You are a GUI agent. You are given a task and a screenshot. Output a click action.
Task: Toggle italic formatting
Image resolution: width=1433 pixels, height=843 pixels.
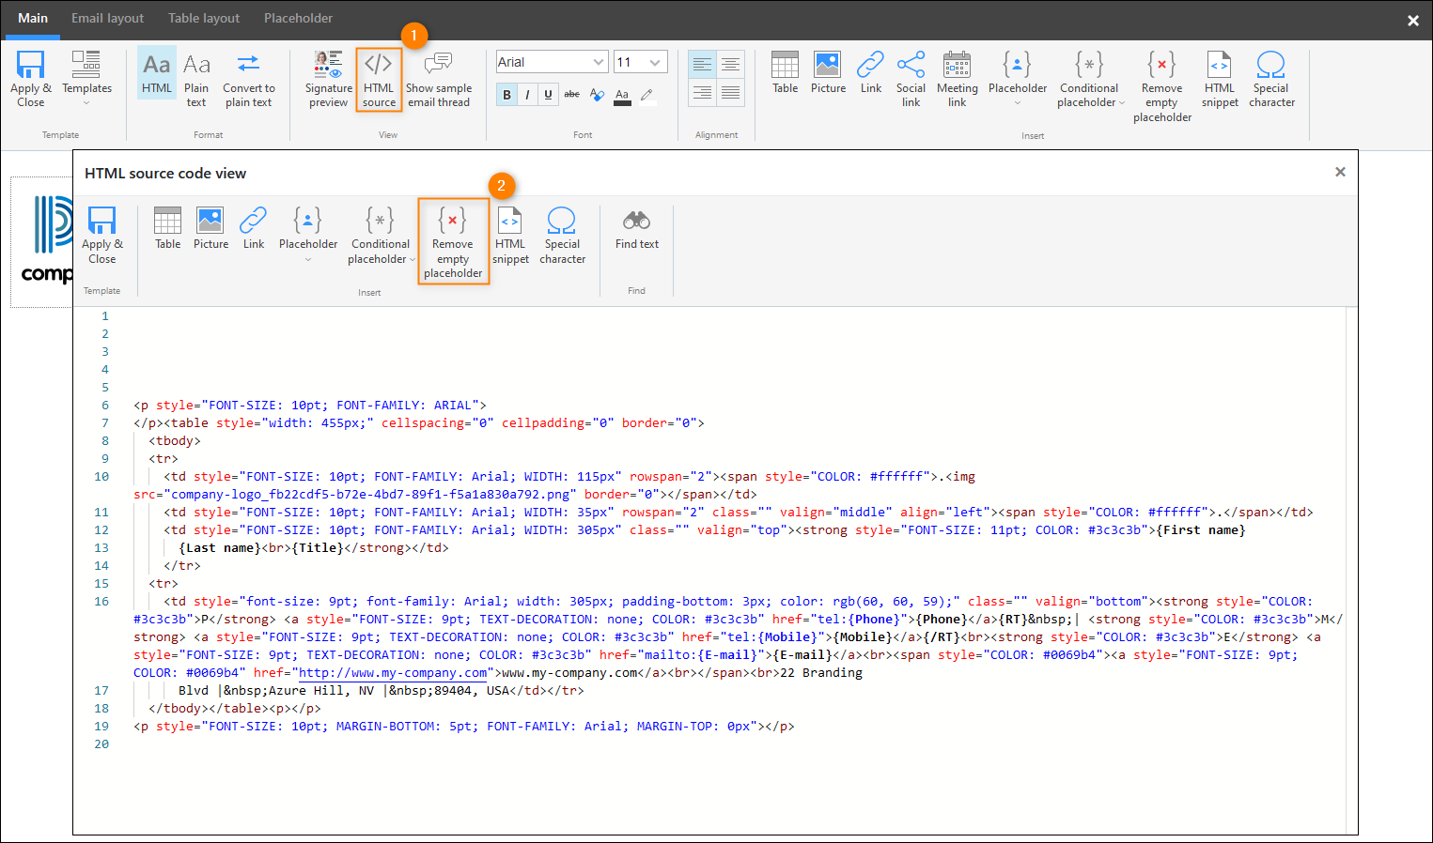[527, 95]
